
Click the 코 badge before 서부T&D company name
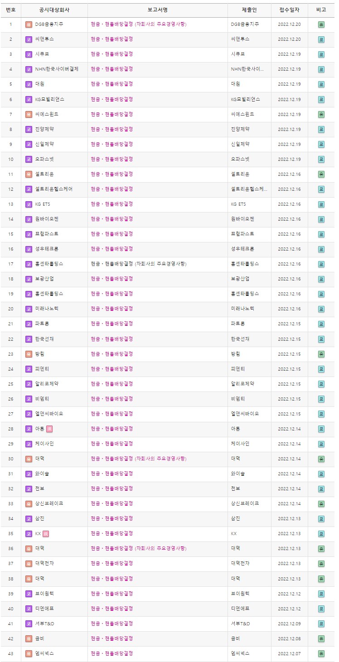(x=29, y=623)
